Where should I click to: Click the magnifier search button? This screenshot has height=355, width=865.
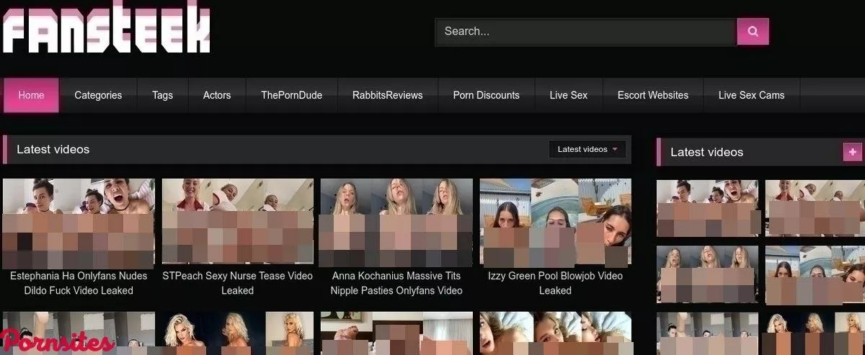click(x=753, y=32)
